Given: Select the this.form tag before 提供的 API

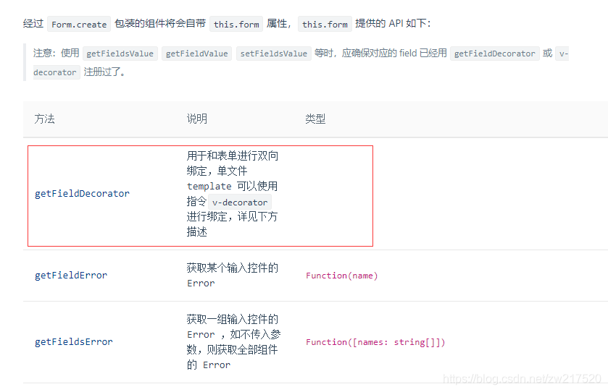Looking at the screenshot, I should pos(325,24).
